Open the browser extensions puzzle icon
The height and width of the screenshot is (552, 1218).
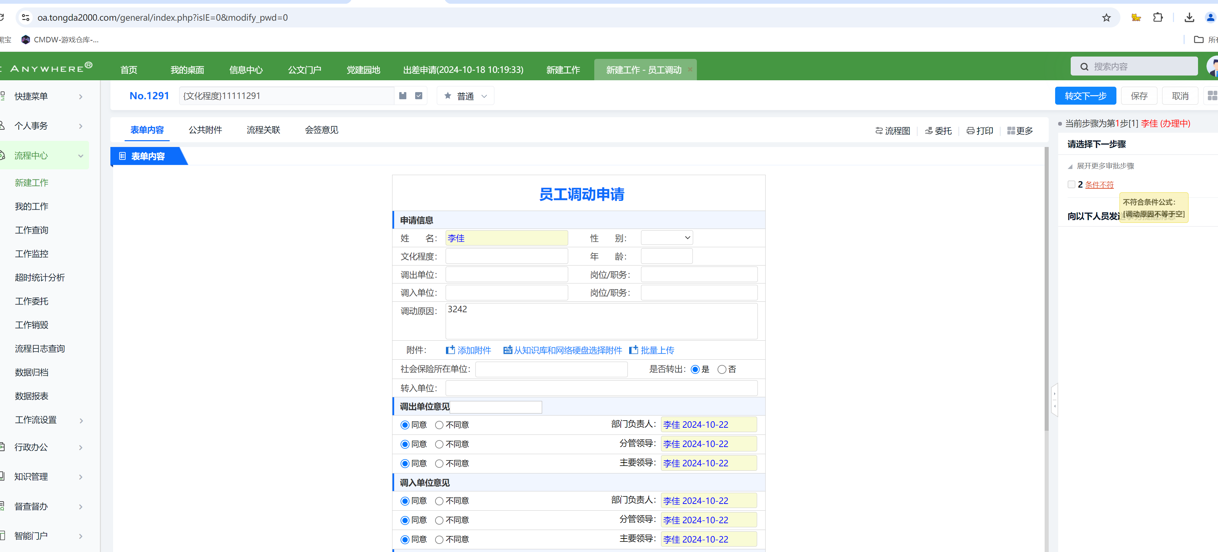pyautogui.click(x=1157, y=18)
